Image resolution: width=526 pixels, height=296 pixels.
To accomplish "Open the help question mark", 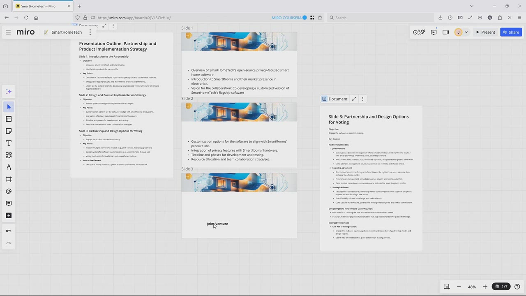I will [517, 287].
